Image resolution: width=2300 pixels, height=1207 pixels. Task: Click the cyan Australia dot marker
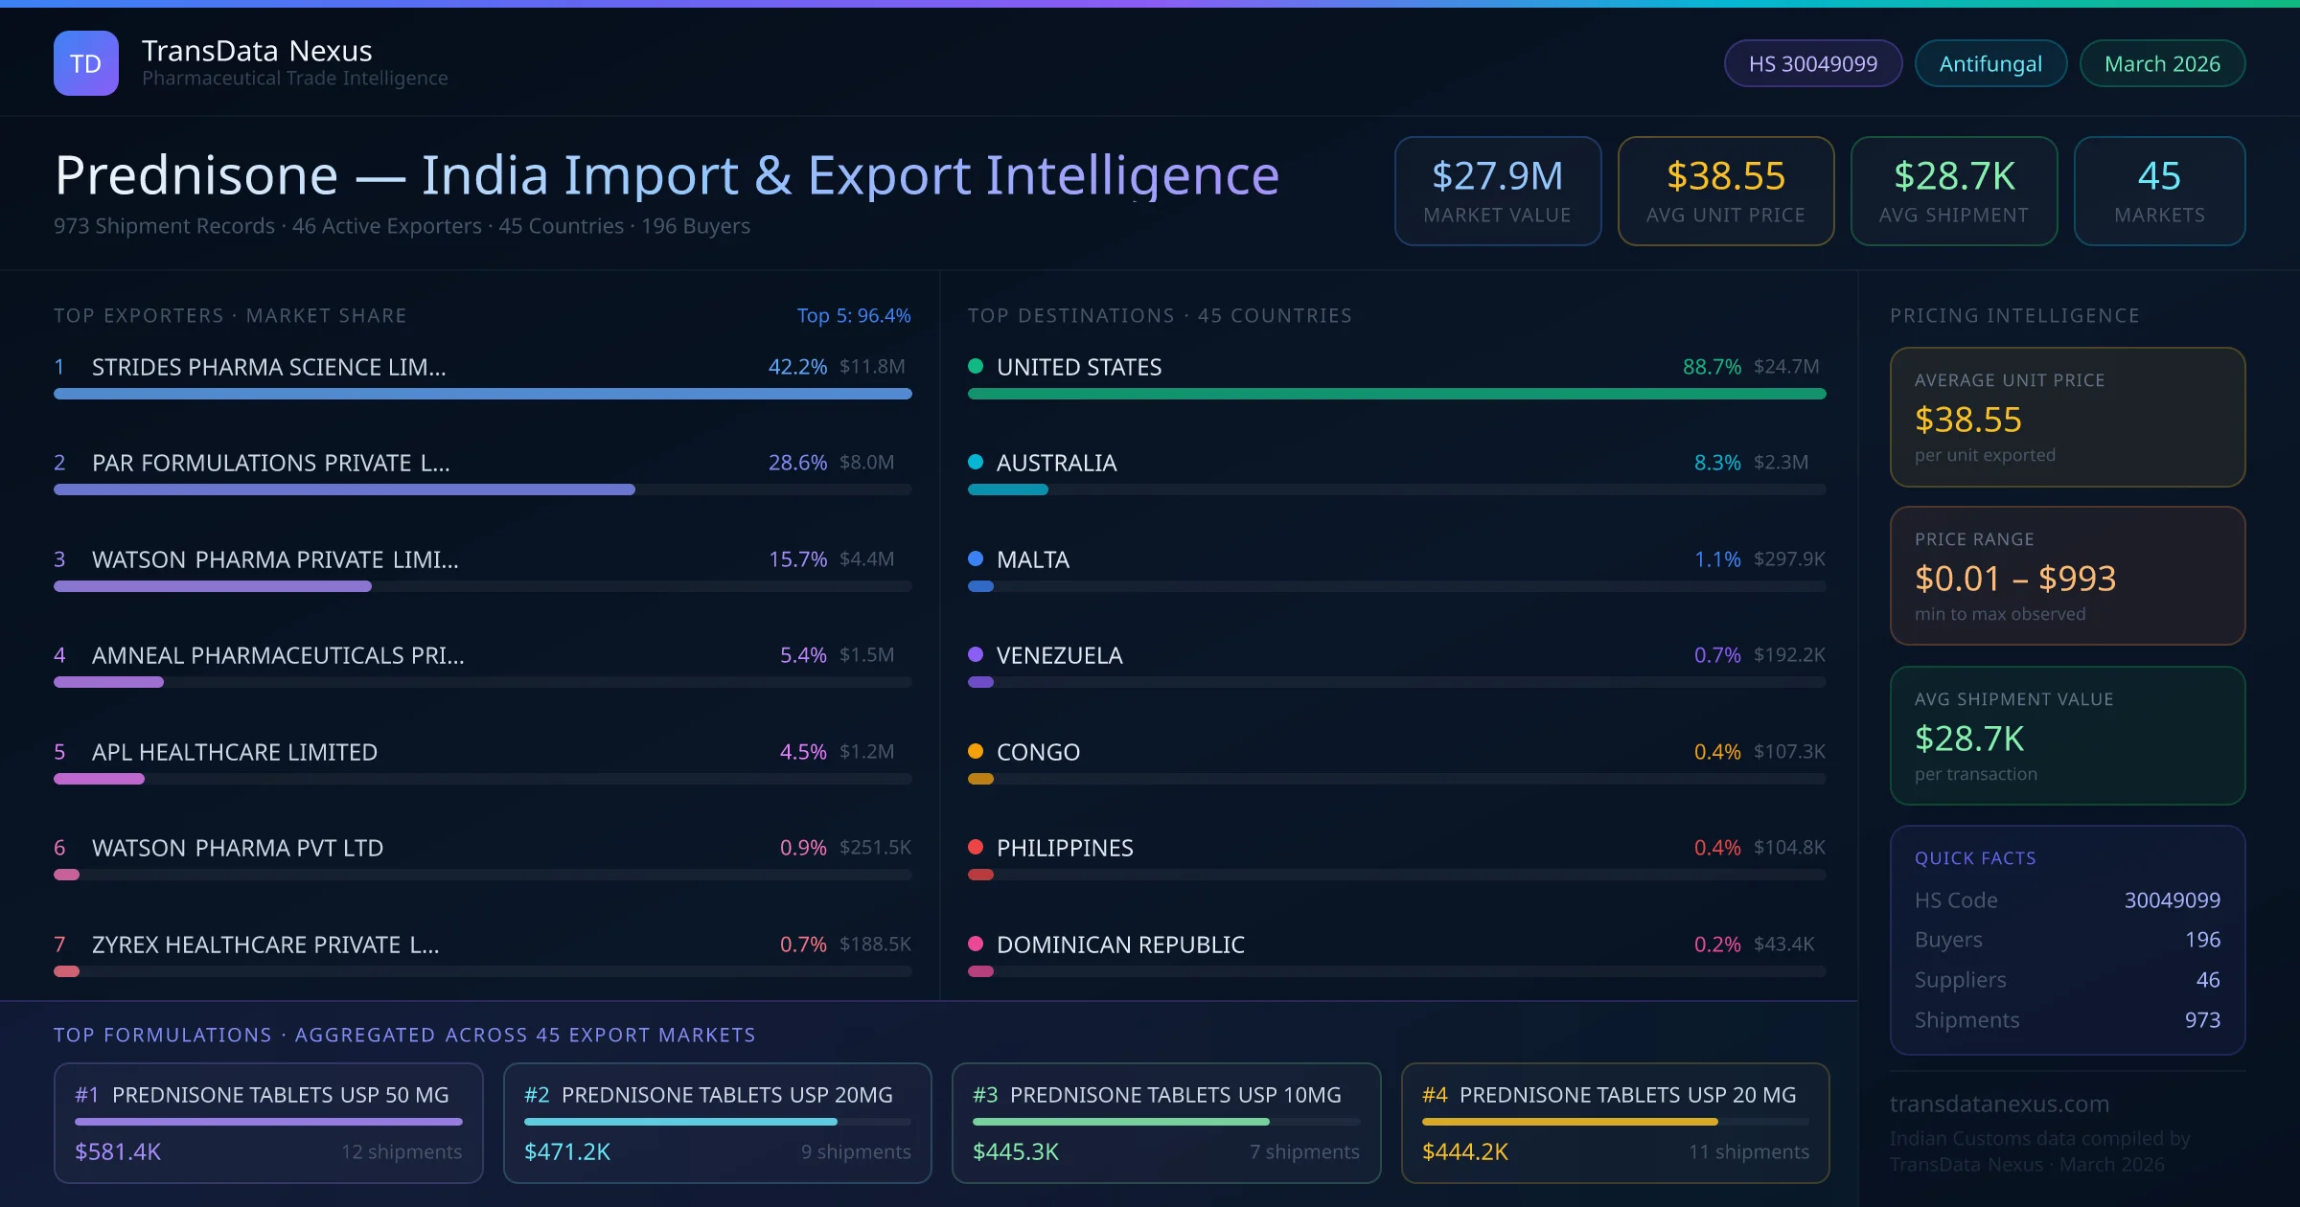(x=976, y=462)
